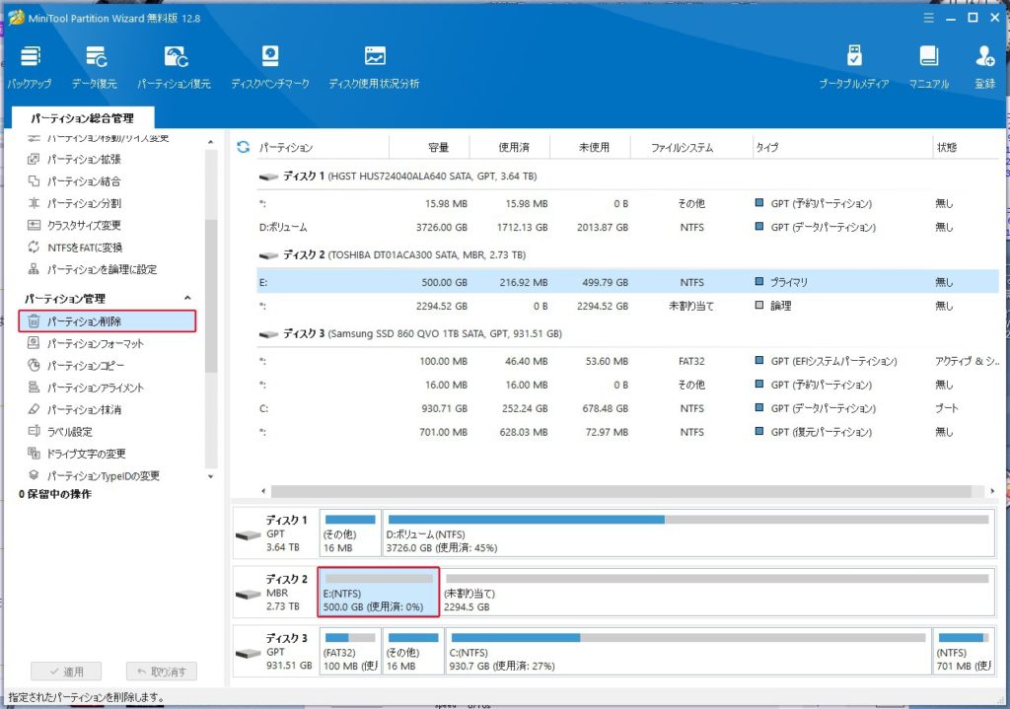
Task: Refresh the partition list with reload icon
Action: pyautogui.click(x=243, y=148)
